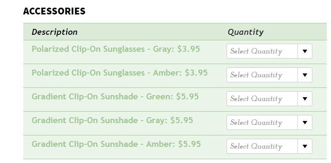Click the $3.95 price of Gray Sunglasses
The height and width of the screenshot is (163, 331).
[188, 49]
